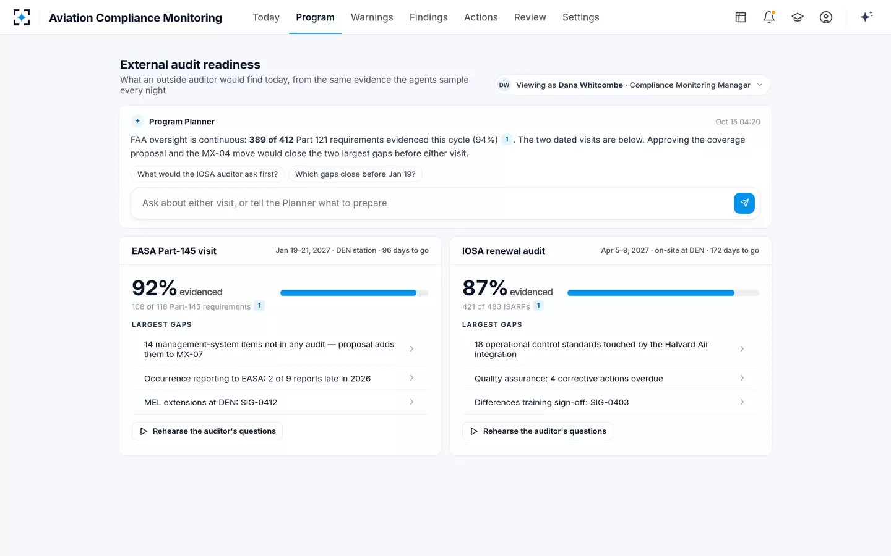The width and height of the screenshot is (891, 556).
Task: Click the Oct 15 04:20 timestamp
Action: click(738, 122)
